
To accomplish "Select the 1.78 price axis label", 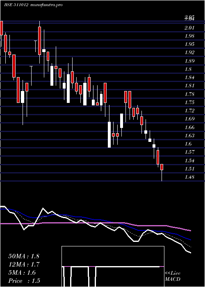I will [x=189, y=94].
